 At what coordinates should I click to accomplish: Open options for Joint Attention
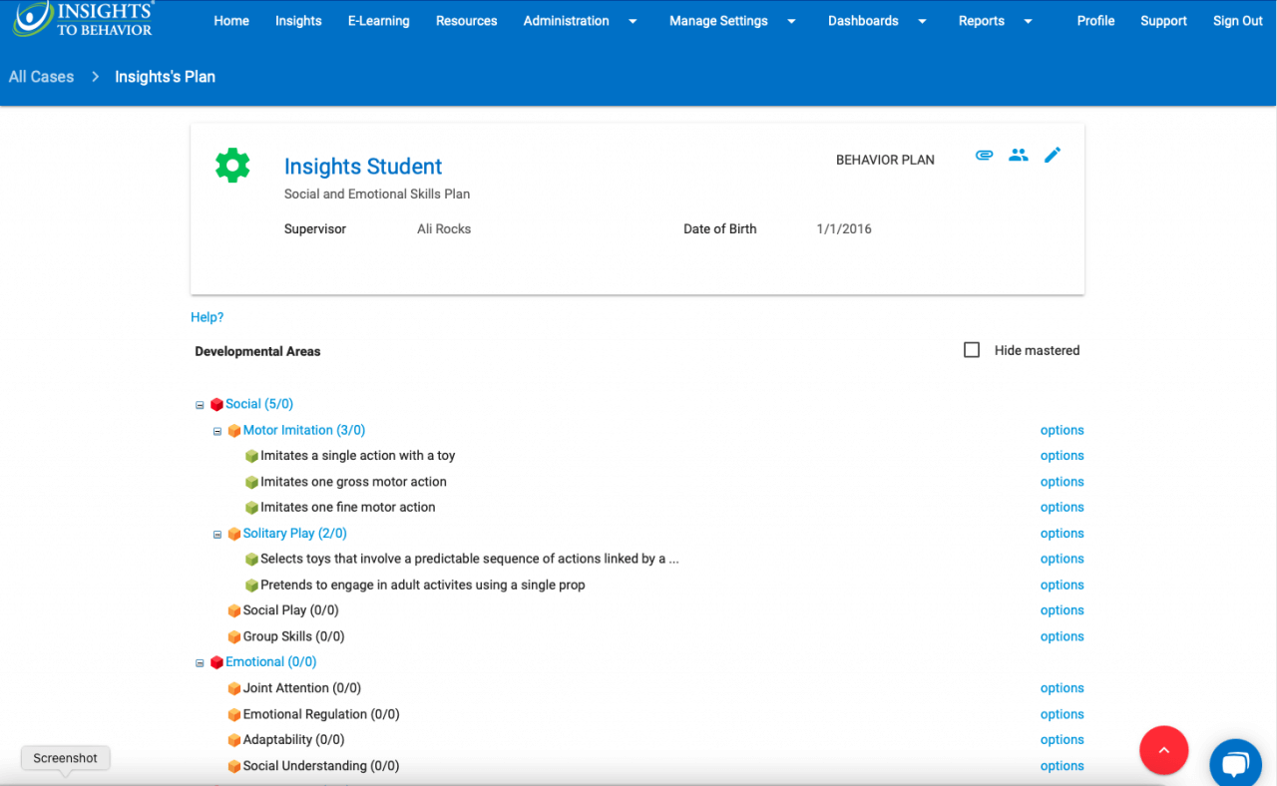(x=1062, y=688)
